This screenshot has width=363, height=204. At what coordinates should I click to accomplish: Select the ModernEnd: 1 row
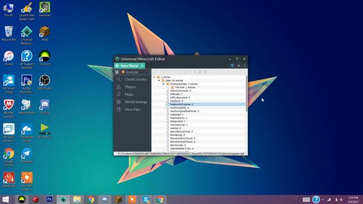(178, 121)
